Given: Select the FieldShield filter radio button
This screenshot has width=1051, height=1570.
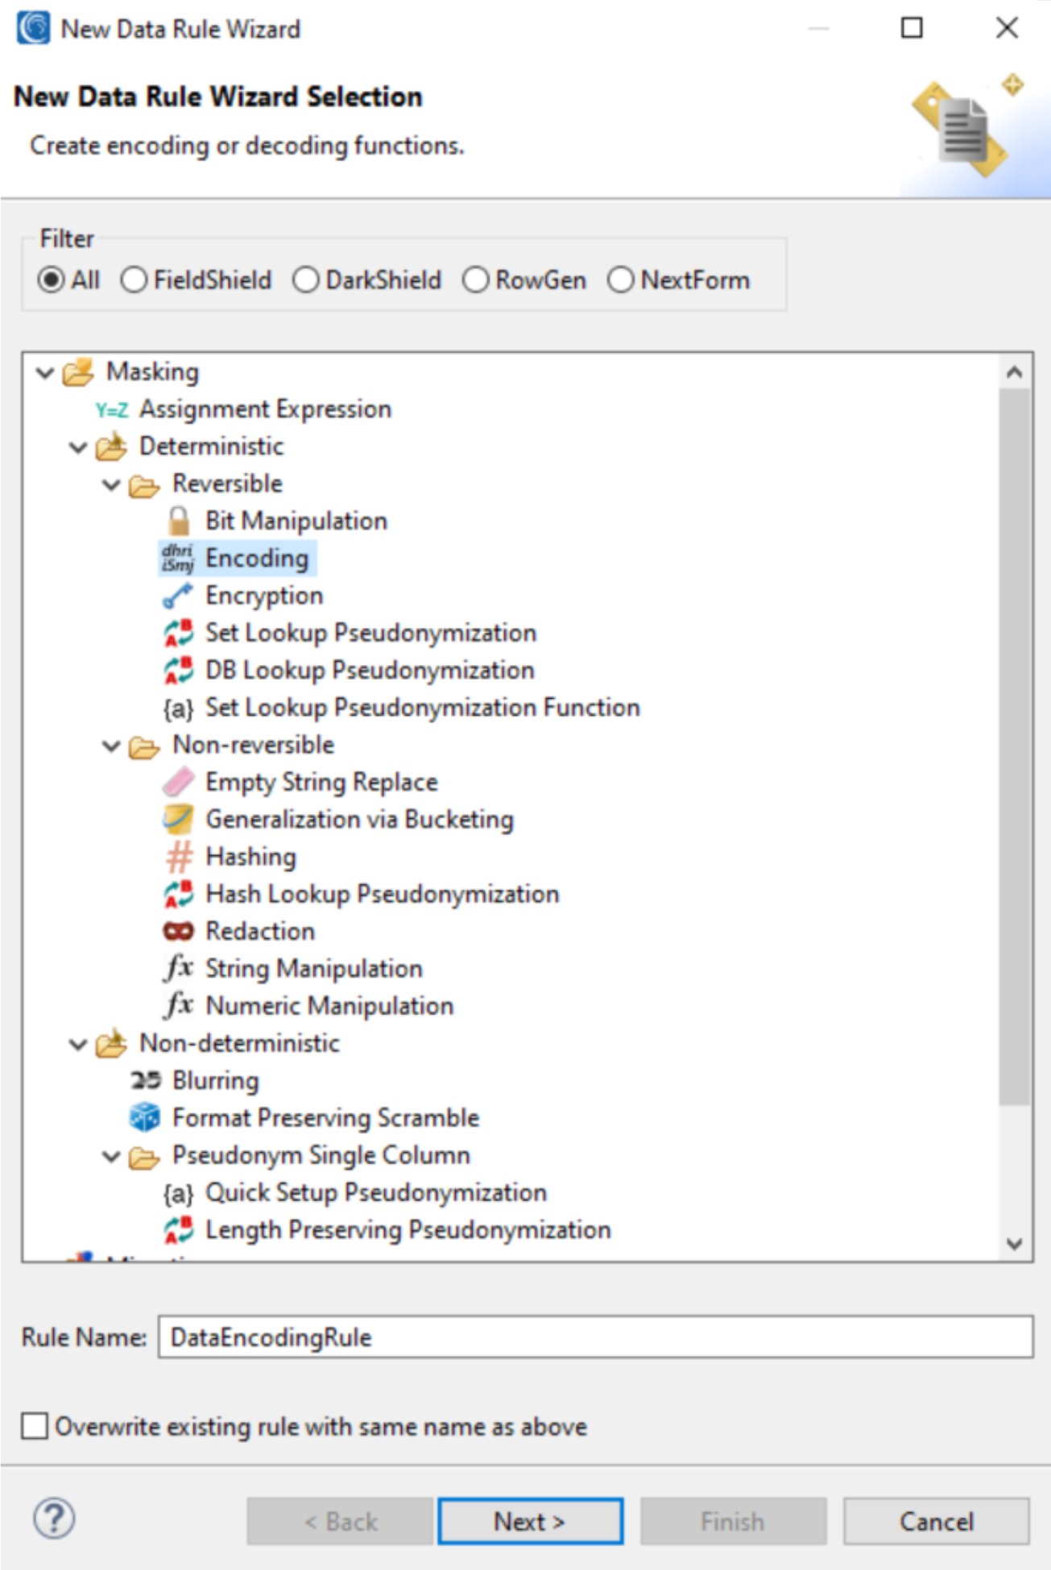Looking at the screenshot, I should 134,280.
